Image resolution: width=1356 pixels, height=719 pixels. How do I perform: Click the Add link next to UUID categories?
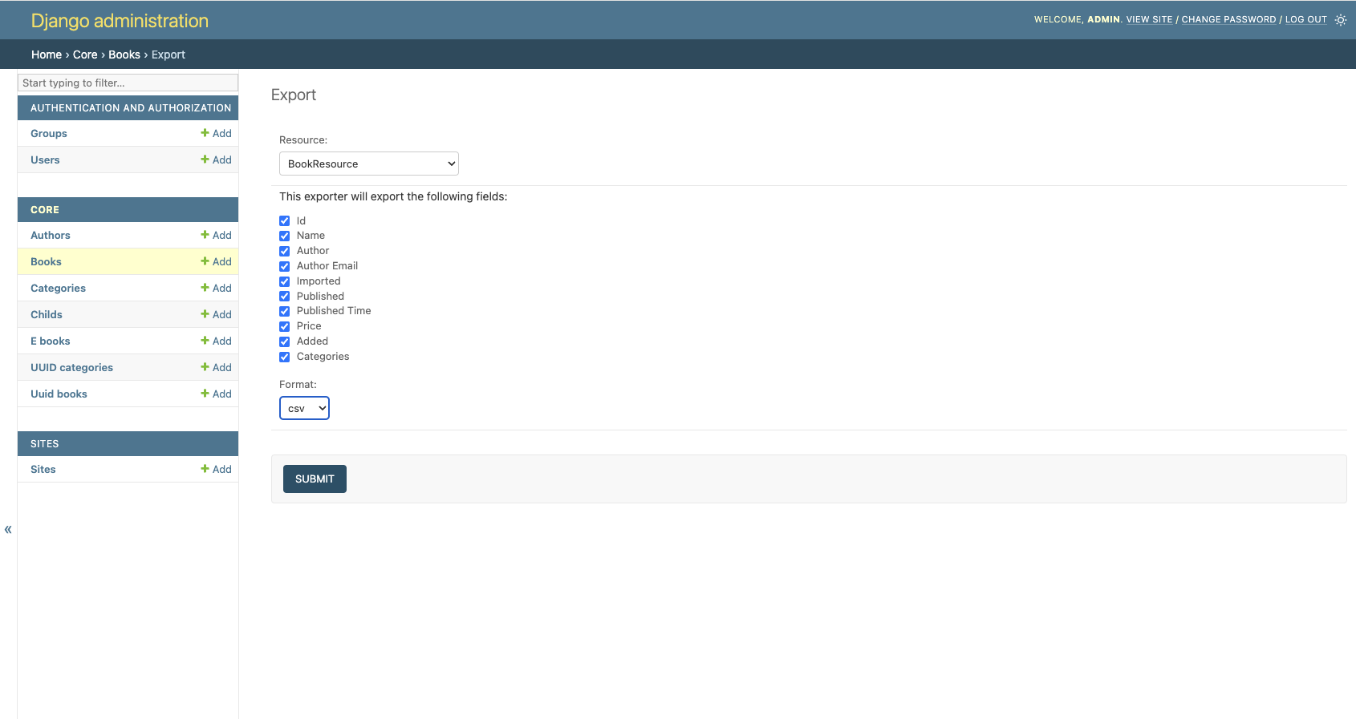[216, 367]
